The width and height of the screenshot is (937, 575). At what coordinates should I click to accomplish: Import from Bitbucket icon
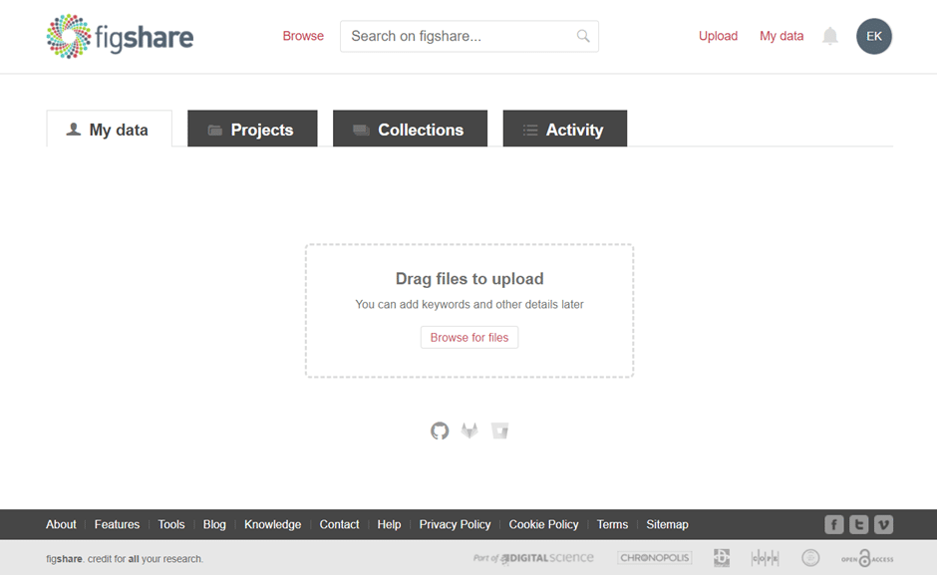coord(499,431)
